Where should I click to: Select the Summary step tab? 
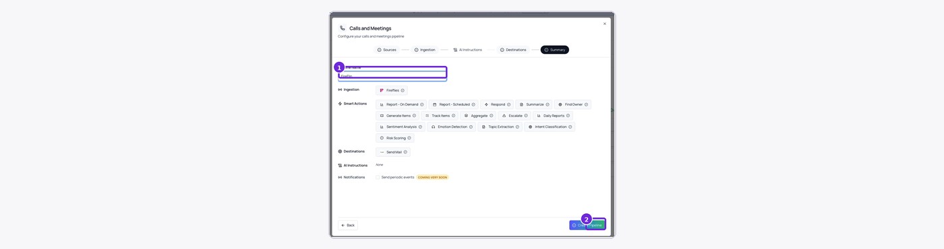(554, 50)
